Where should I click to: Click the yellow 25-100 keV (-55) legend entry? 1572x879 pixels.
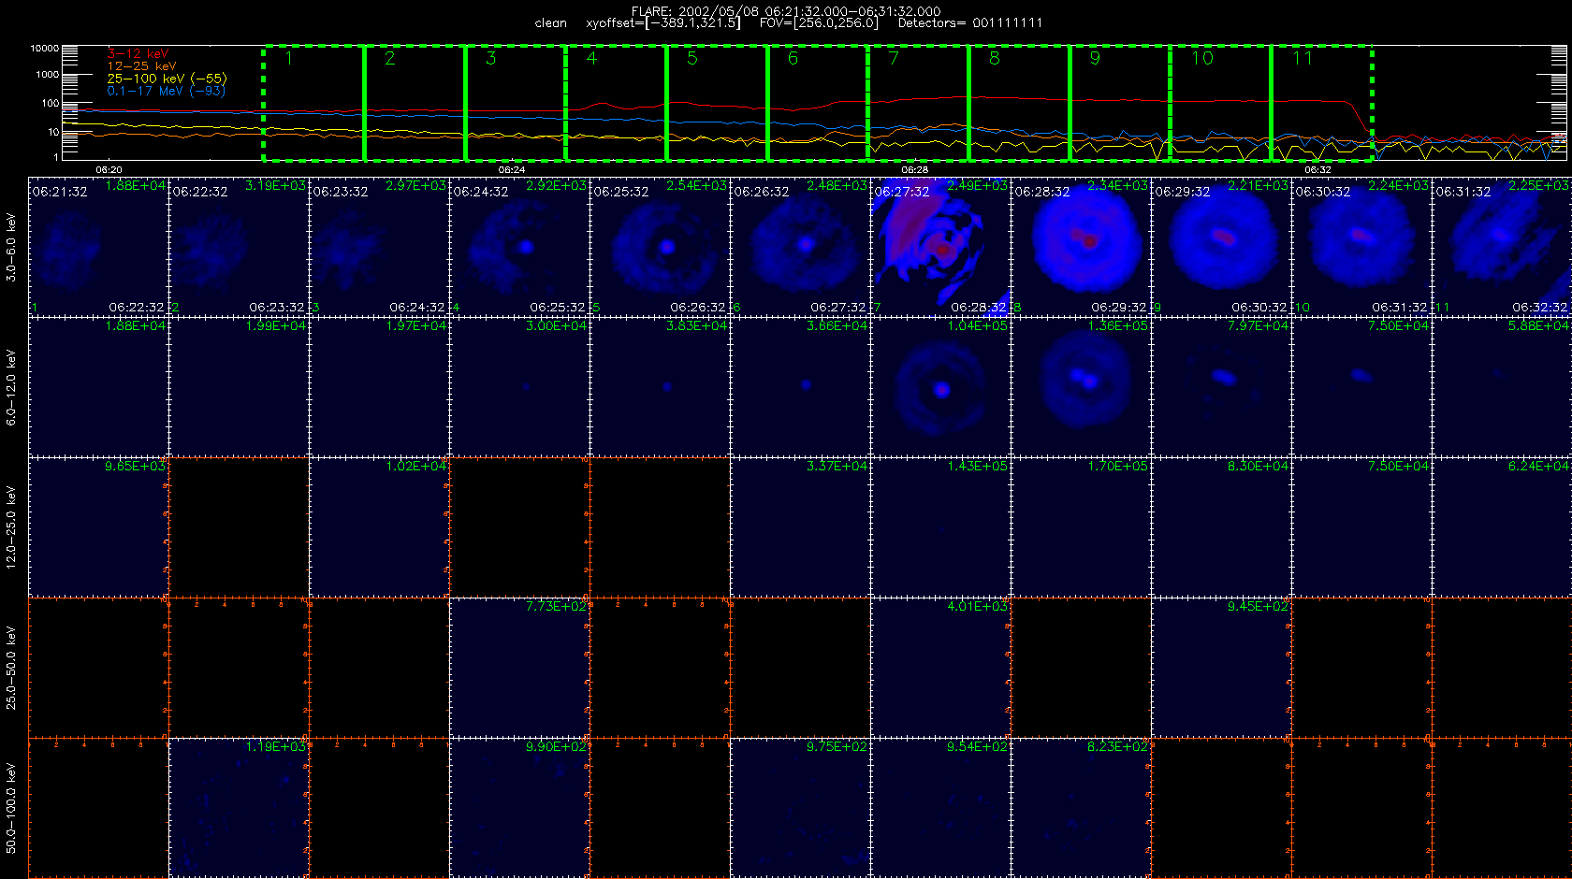point(167,79)
